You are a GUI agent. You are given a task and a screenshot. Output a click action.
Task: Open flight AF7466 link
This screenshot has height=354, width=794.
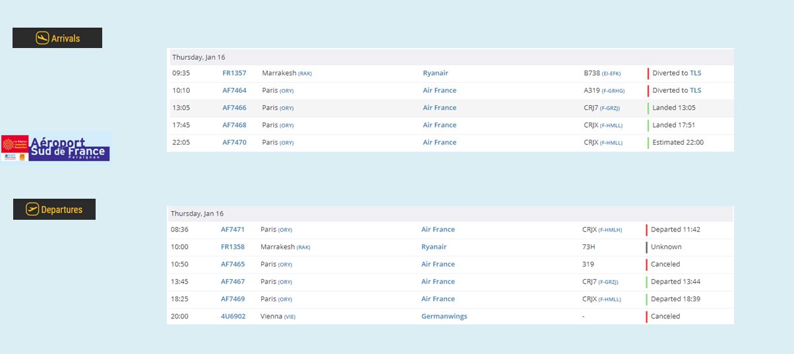(x=234, y=108)
